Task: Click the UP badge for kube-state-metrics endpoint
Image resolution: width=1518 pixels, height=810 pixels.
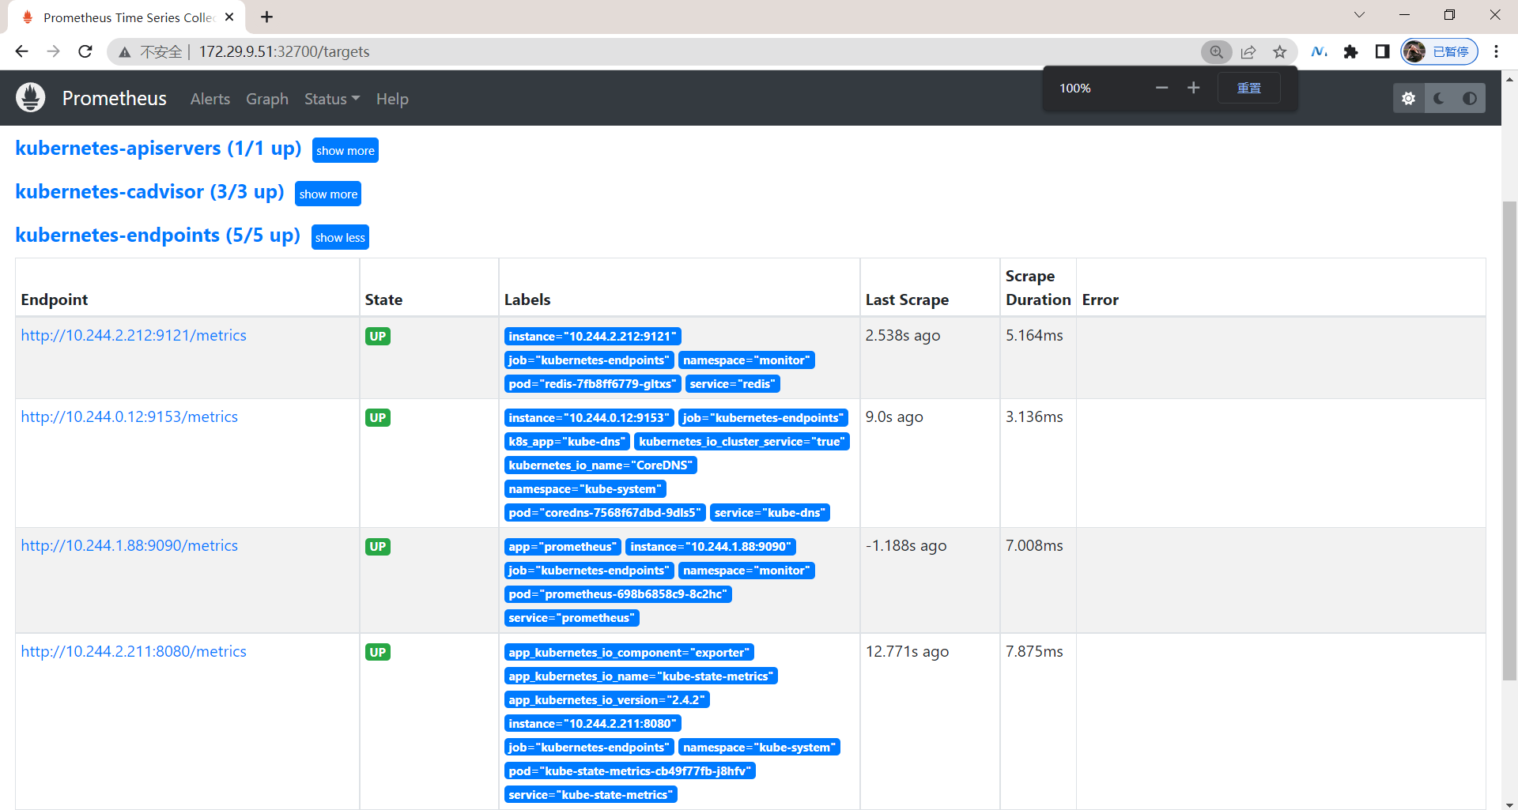Action: point(378,652)
